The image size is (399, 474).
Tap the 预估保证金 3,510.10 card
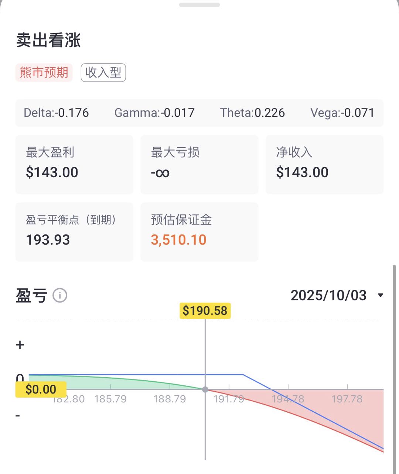pos(199,232)
